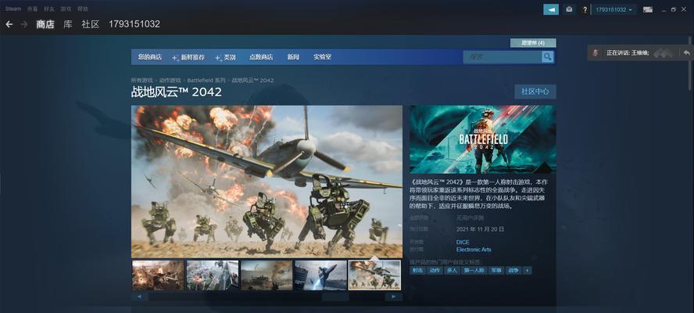The image size is (694, 313).
Task: Go back with the left arrow
Action: (9, 24)
